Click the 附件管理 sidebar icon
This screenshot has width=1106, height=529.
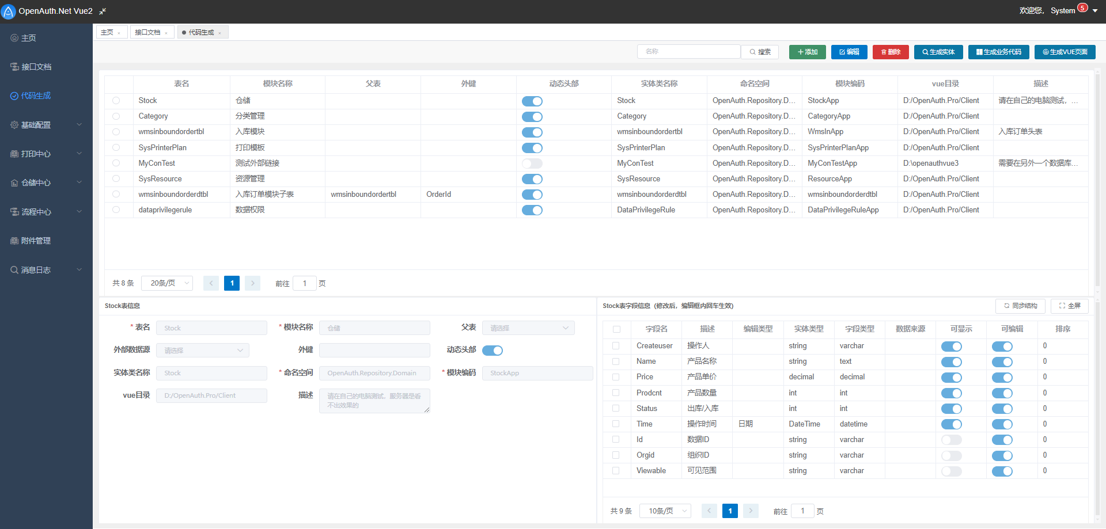[14, 241]
